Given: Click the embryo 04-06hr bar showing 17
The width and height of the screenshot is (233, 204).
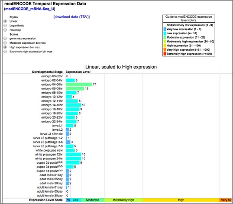Looking at the screenshot, I should (79, 84).
